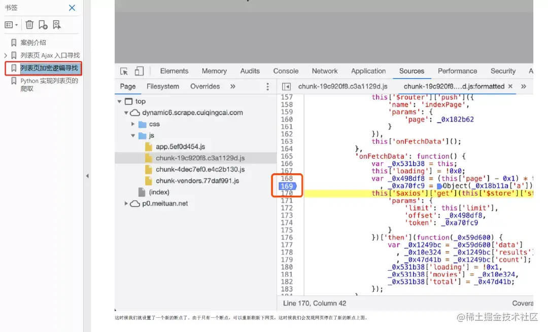This screenshot has height=332, width=548.
Task: Set a breakpoint on line 165
Action: 287,156
